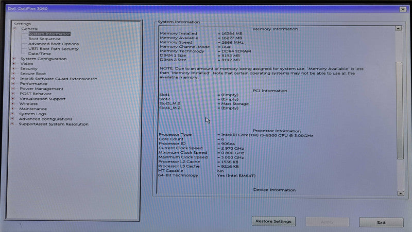Expand the Security settings node
Viewport: 412px width, 232px height.
[14, 68]
